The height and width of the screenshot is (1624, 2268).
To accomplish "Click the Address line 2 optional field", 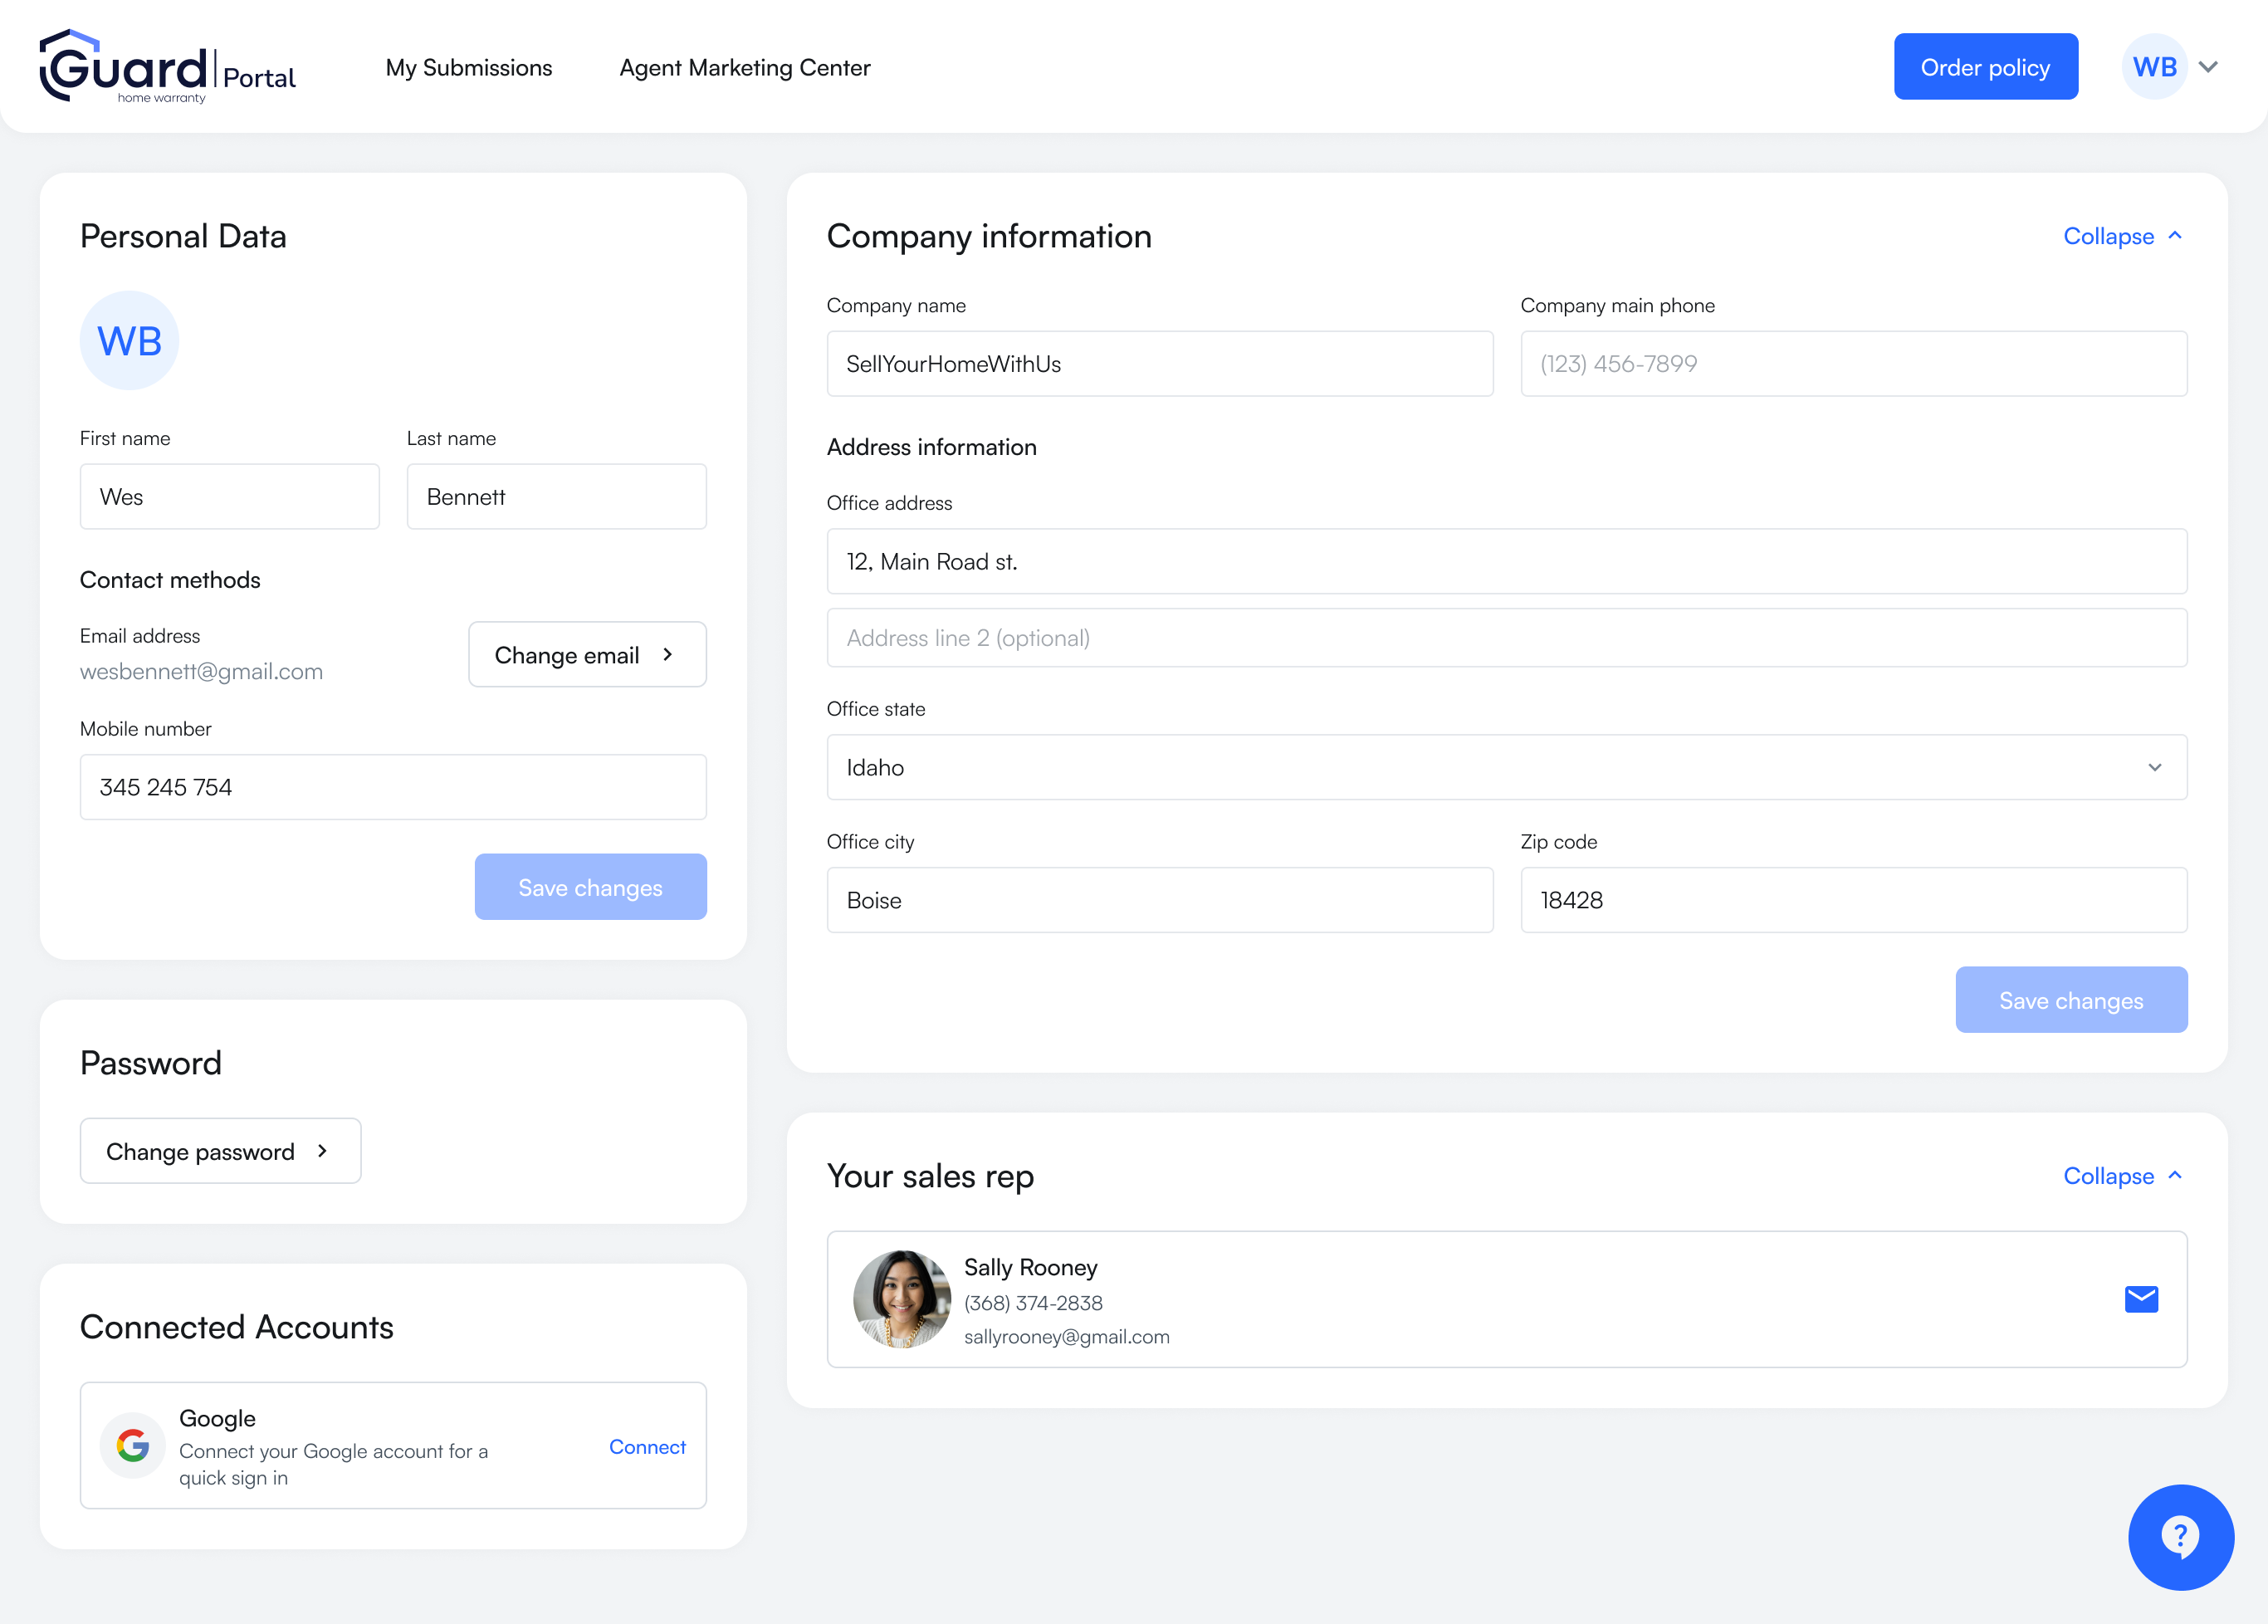I will [1506, 638].
